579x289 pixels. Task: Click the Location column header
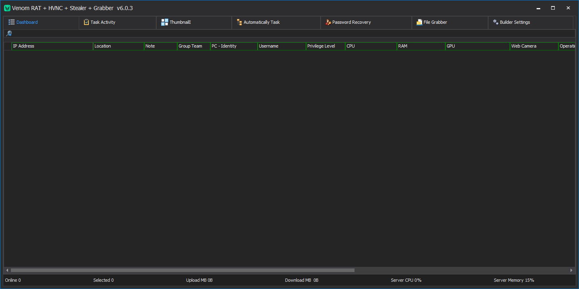[x=118, y=46]
